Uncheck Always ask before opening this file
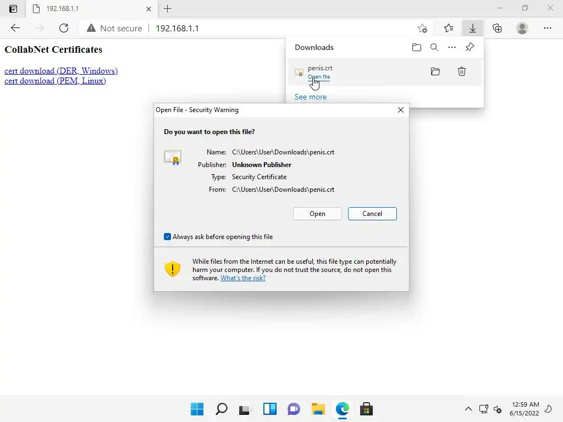This screenshot has width=563, height=422. coord(167,236)
